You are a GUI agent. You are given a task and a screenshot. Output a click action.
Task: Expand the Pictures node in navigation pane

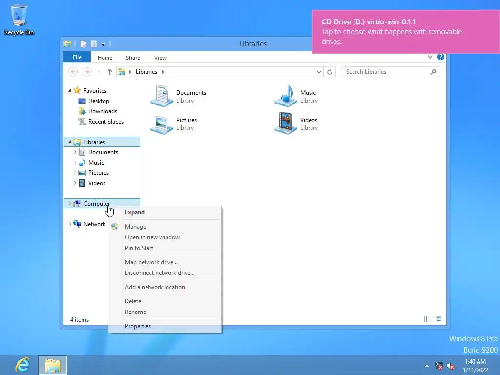pos(75,172)
